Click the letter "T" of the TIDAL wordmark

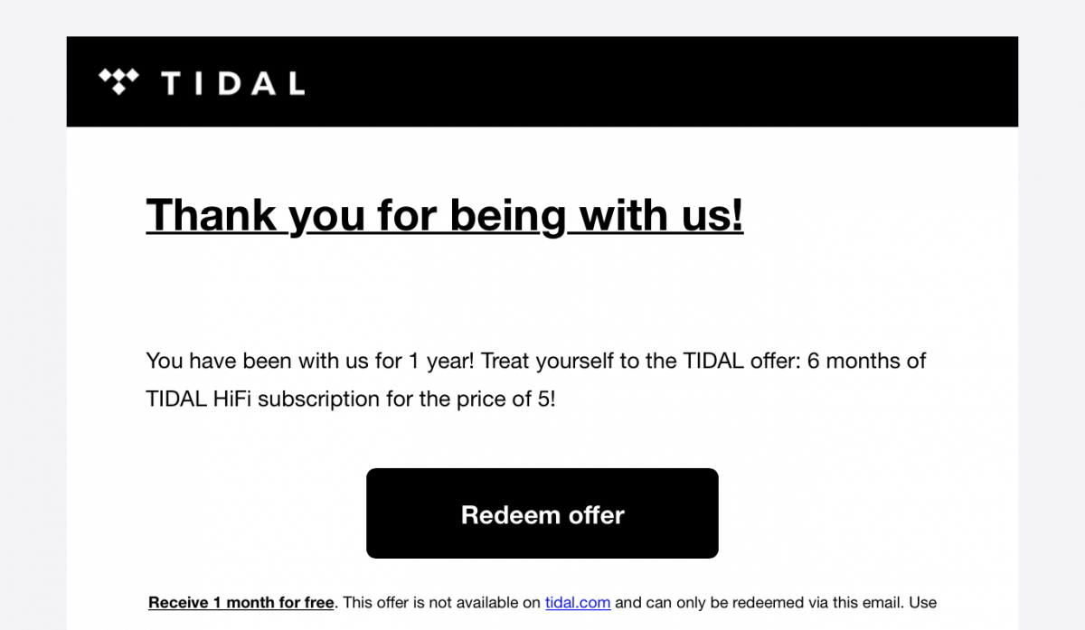point(171,84)
